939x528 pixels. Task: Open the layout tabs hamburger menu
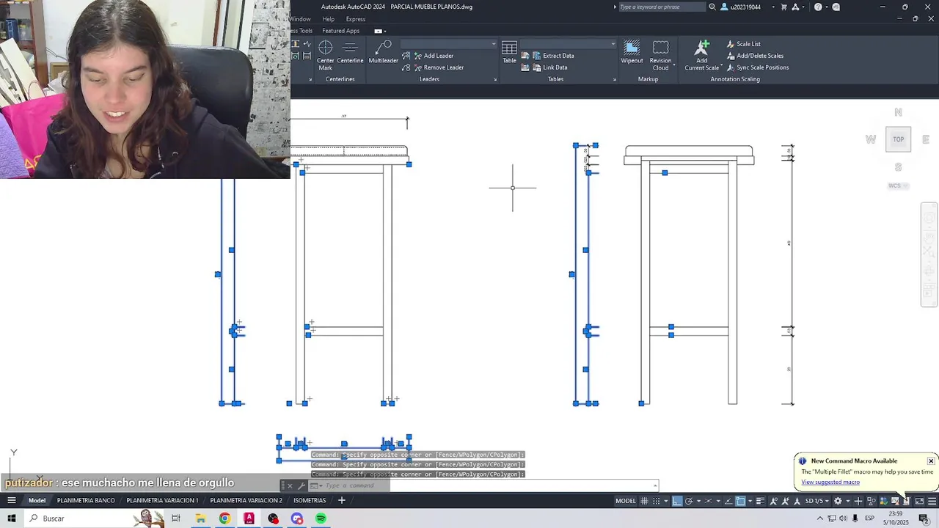12,500
